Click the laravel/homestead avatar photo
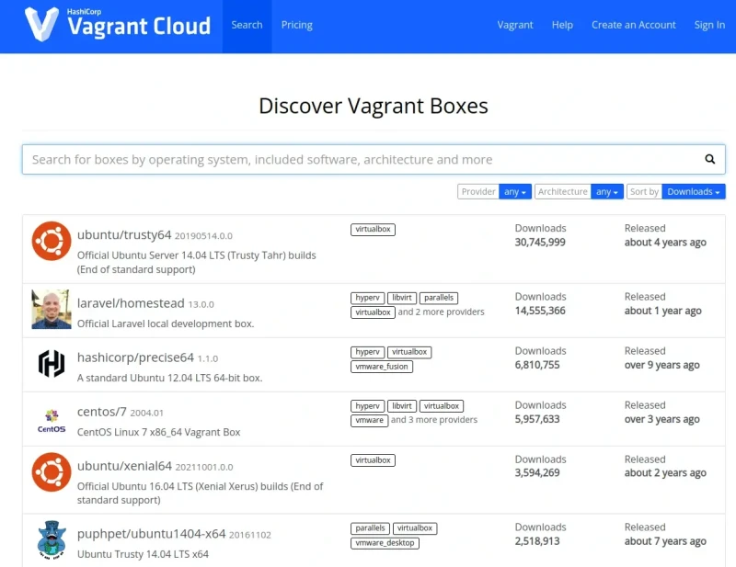 point(52,310)
